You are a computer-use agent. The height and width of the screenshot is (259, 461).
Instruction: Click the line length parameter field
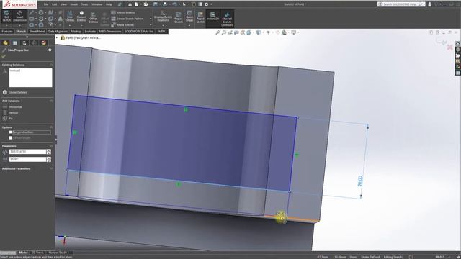(27, 152)
